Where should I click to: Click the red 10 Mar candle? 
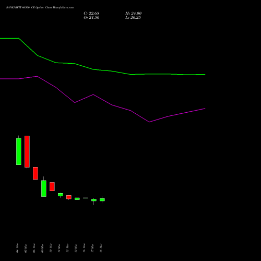[x=52, y=186]
